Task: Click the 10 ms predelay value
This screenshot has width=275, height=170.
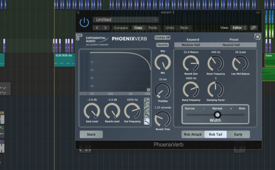Action: pyautogui.click(x=163, y=79)
